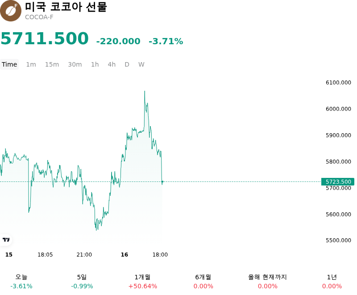Pick the 1h timeframe
Viewport: 357px width, 295px height.
95,64
